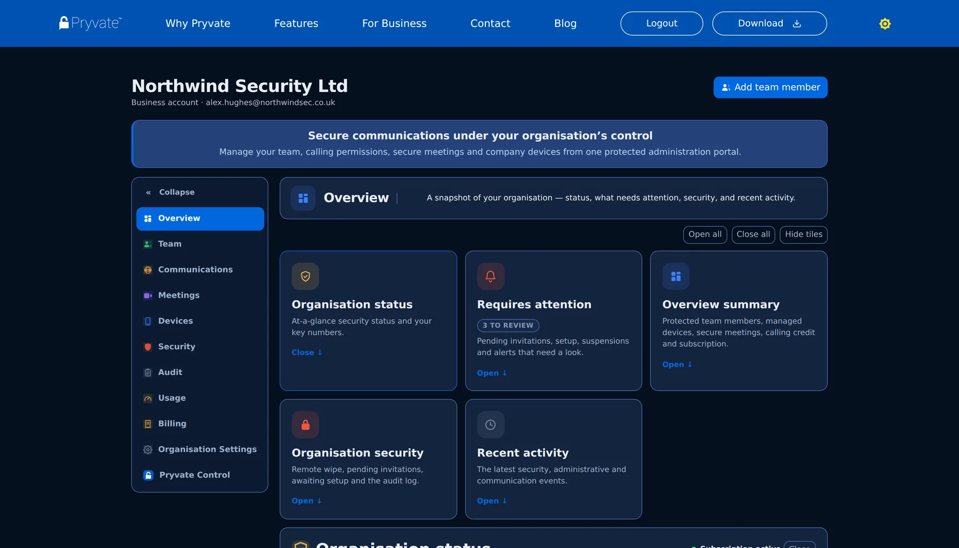Open Meetings using the camera icon

coord(148,296)
